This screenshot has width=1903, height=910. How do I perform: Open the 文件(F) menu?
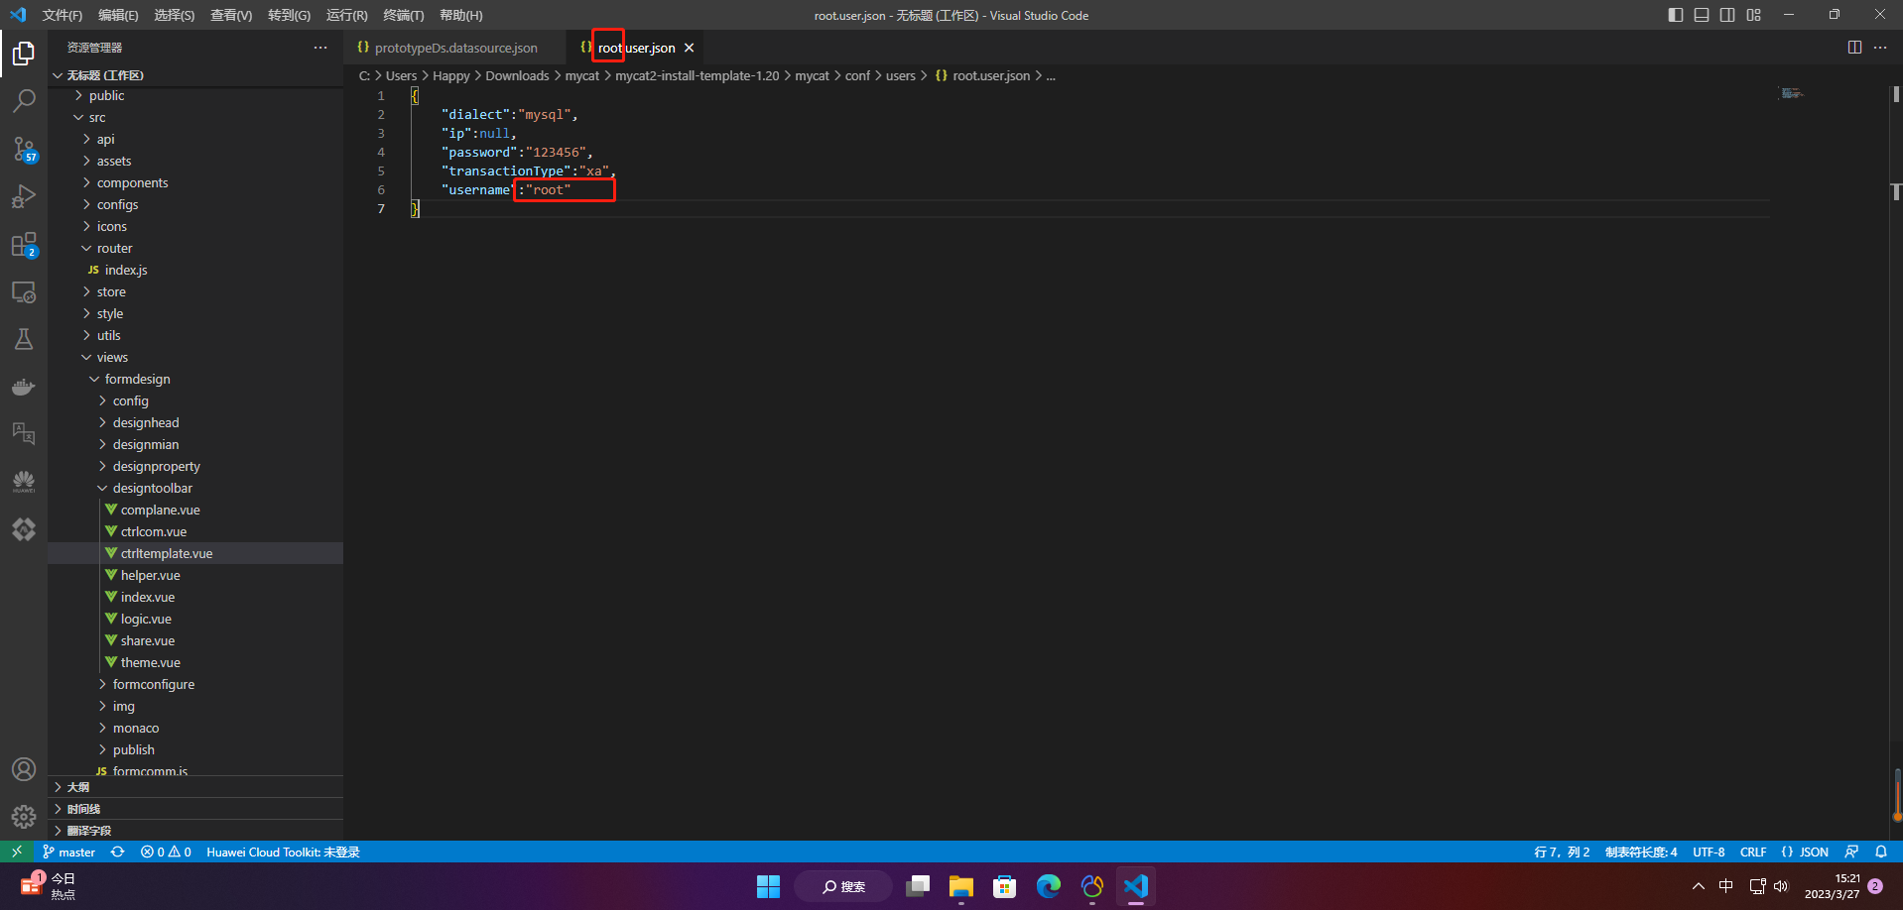coord(63,15)
